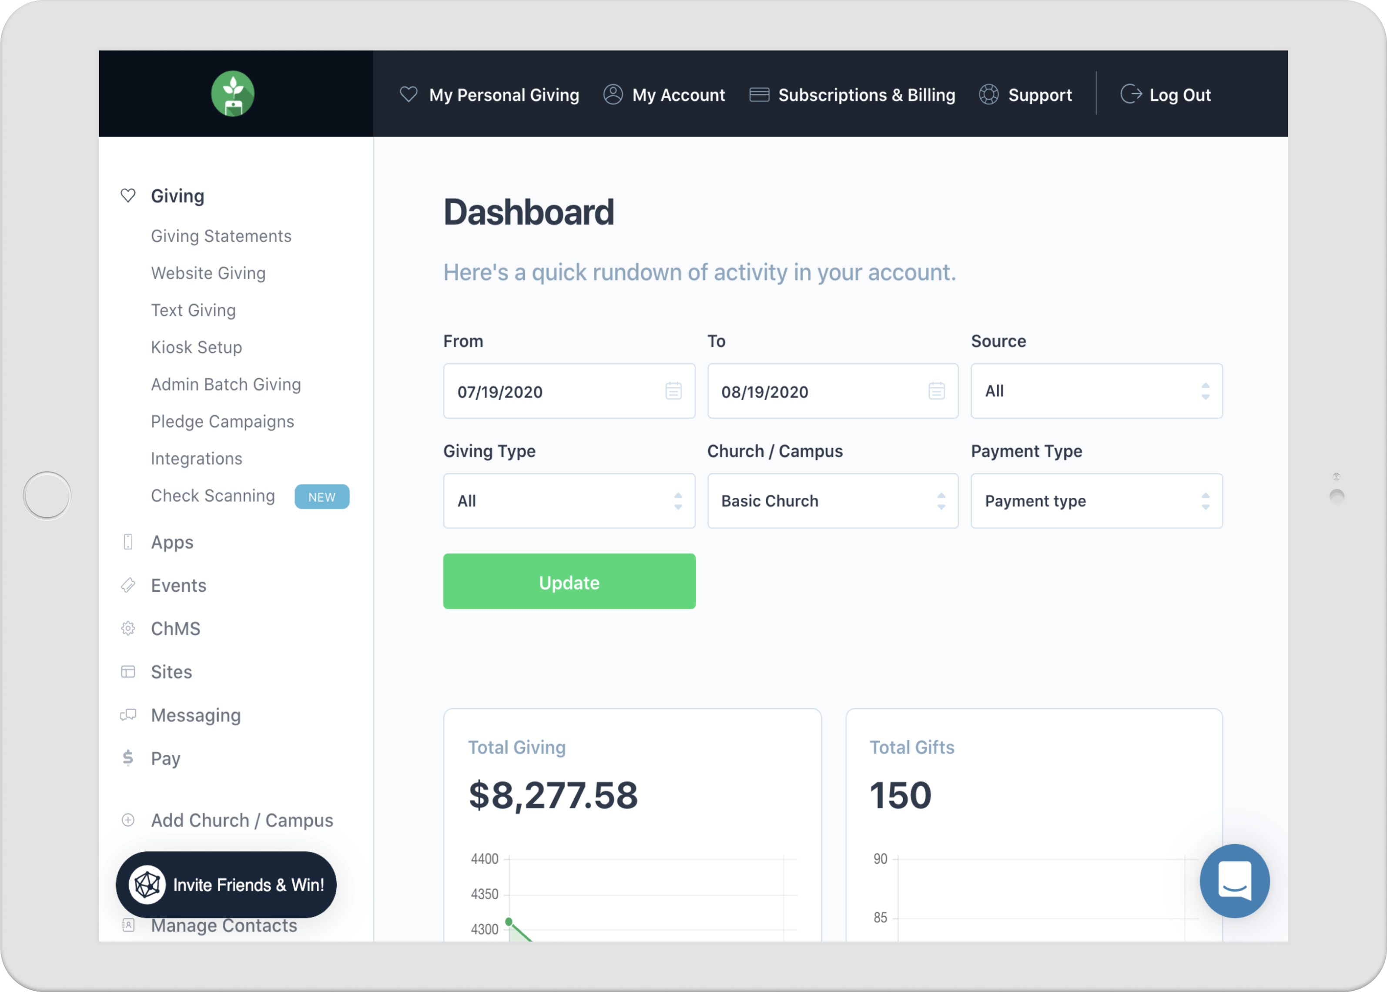Open Pay section in sidebar
The width and height of the screenshot is (1387, 992).
[x=165, y=758]
